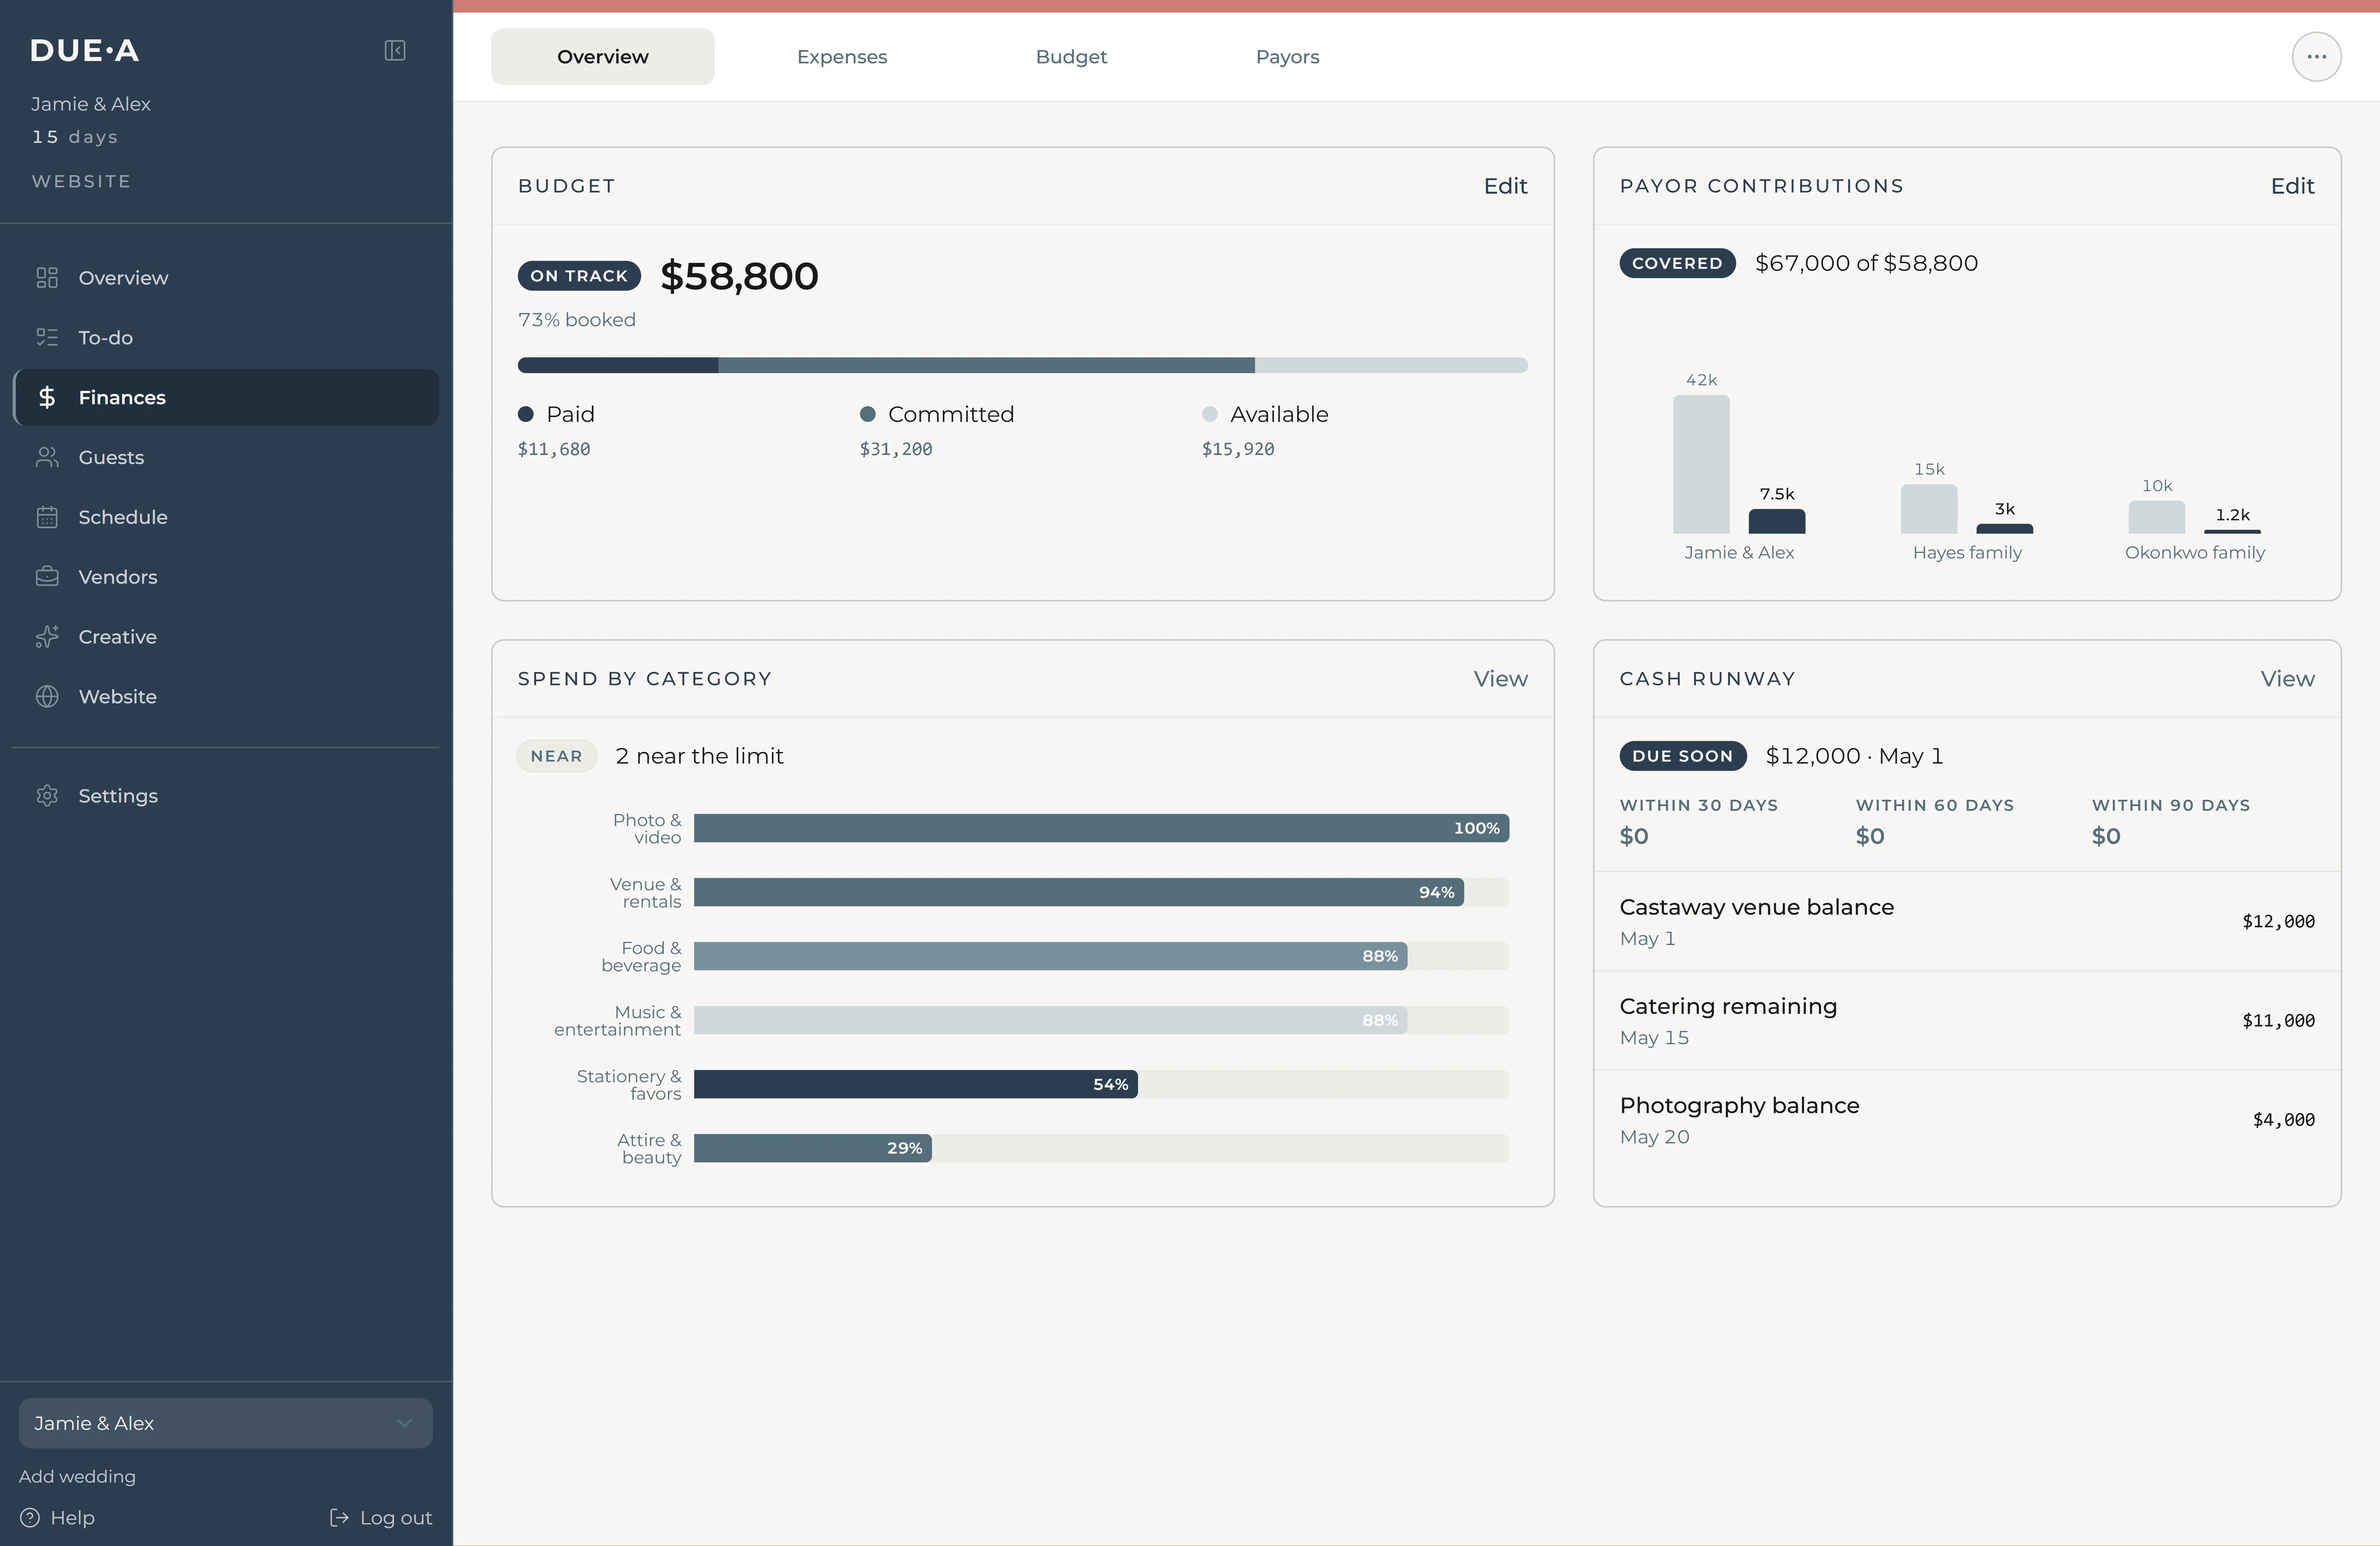This screenshot has height=1546, width=2380.
Task: Click the WITHIN 60 DAYS amount
Action: click(1870, 836)
